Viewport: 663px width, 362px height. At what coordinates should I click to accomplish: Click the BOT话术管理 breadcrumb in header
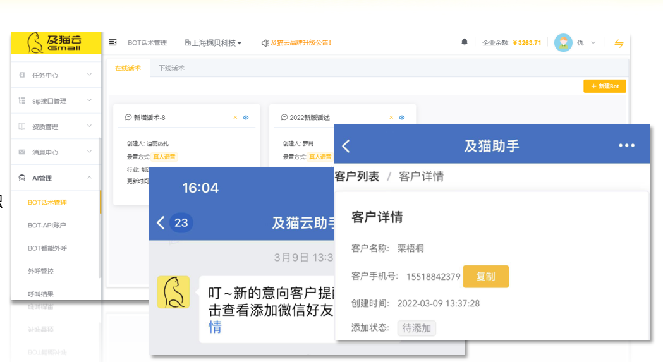(x=147, y=43)
